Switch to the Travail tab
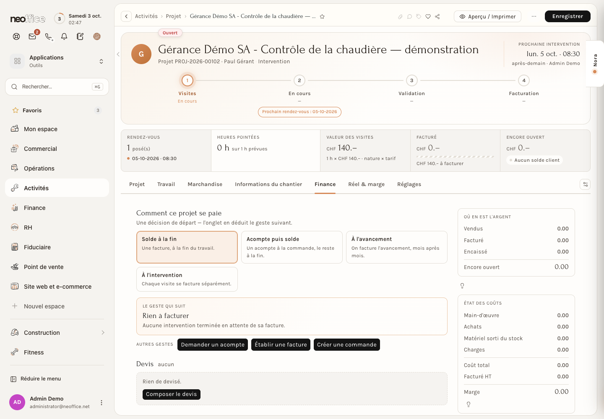Screen dimensions: 604x419 tap(166, 184)
